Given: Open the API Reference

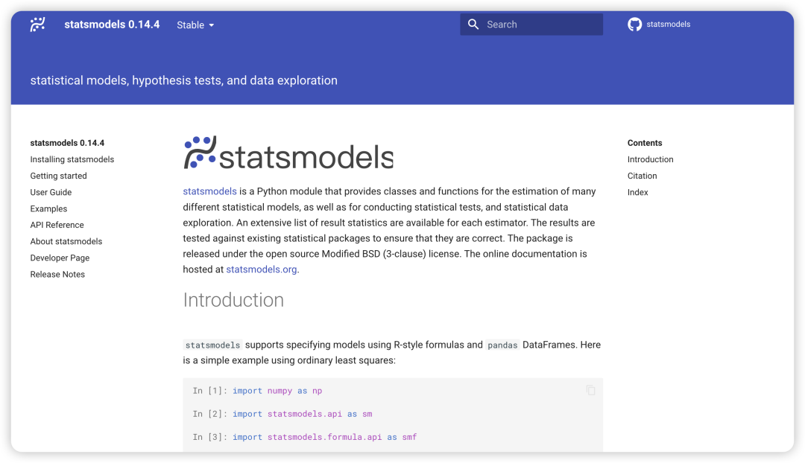Looking at the screenshot, I should click(57, 225).
